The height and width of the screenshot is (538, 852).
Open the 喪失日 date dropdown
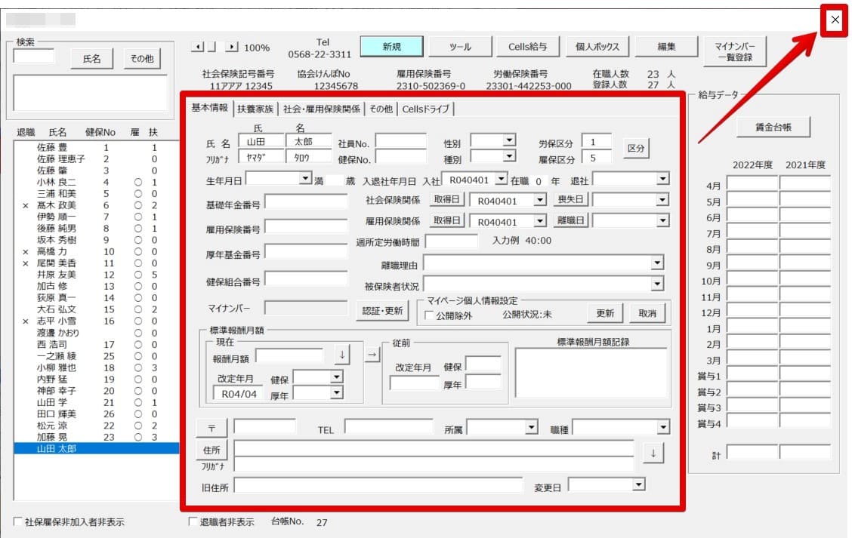pos(662,200)
